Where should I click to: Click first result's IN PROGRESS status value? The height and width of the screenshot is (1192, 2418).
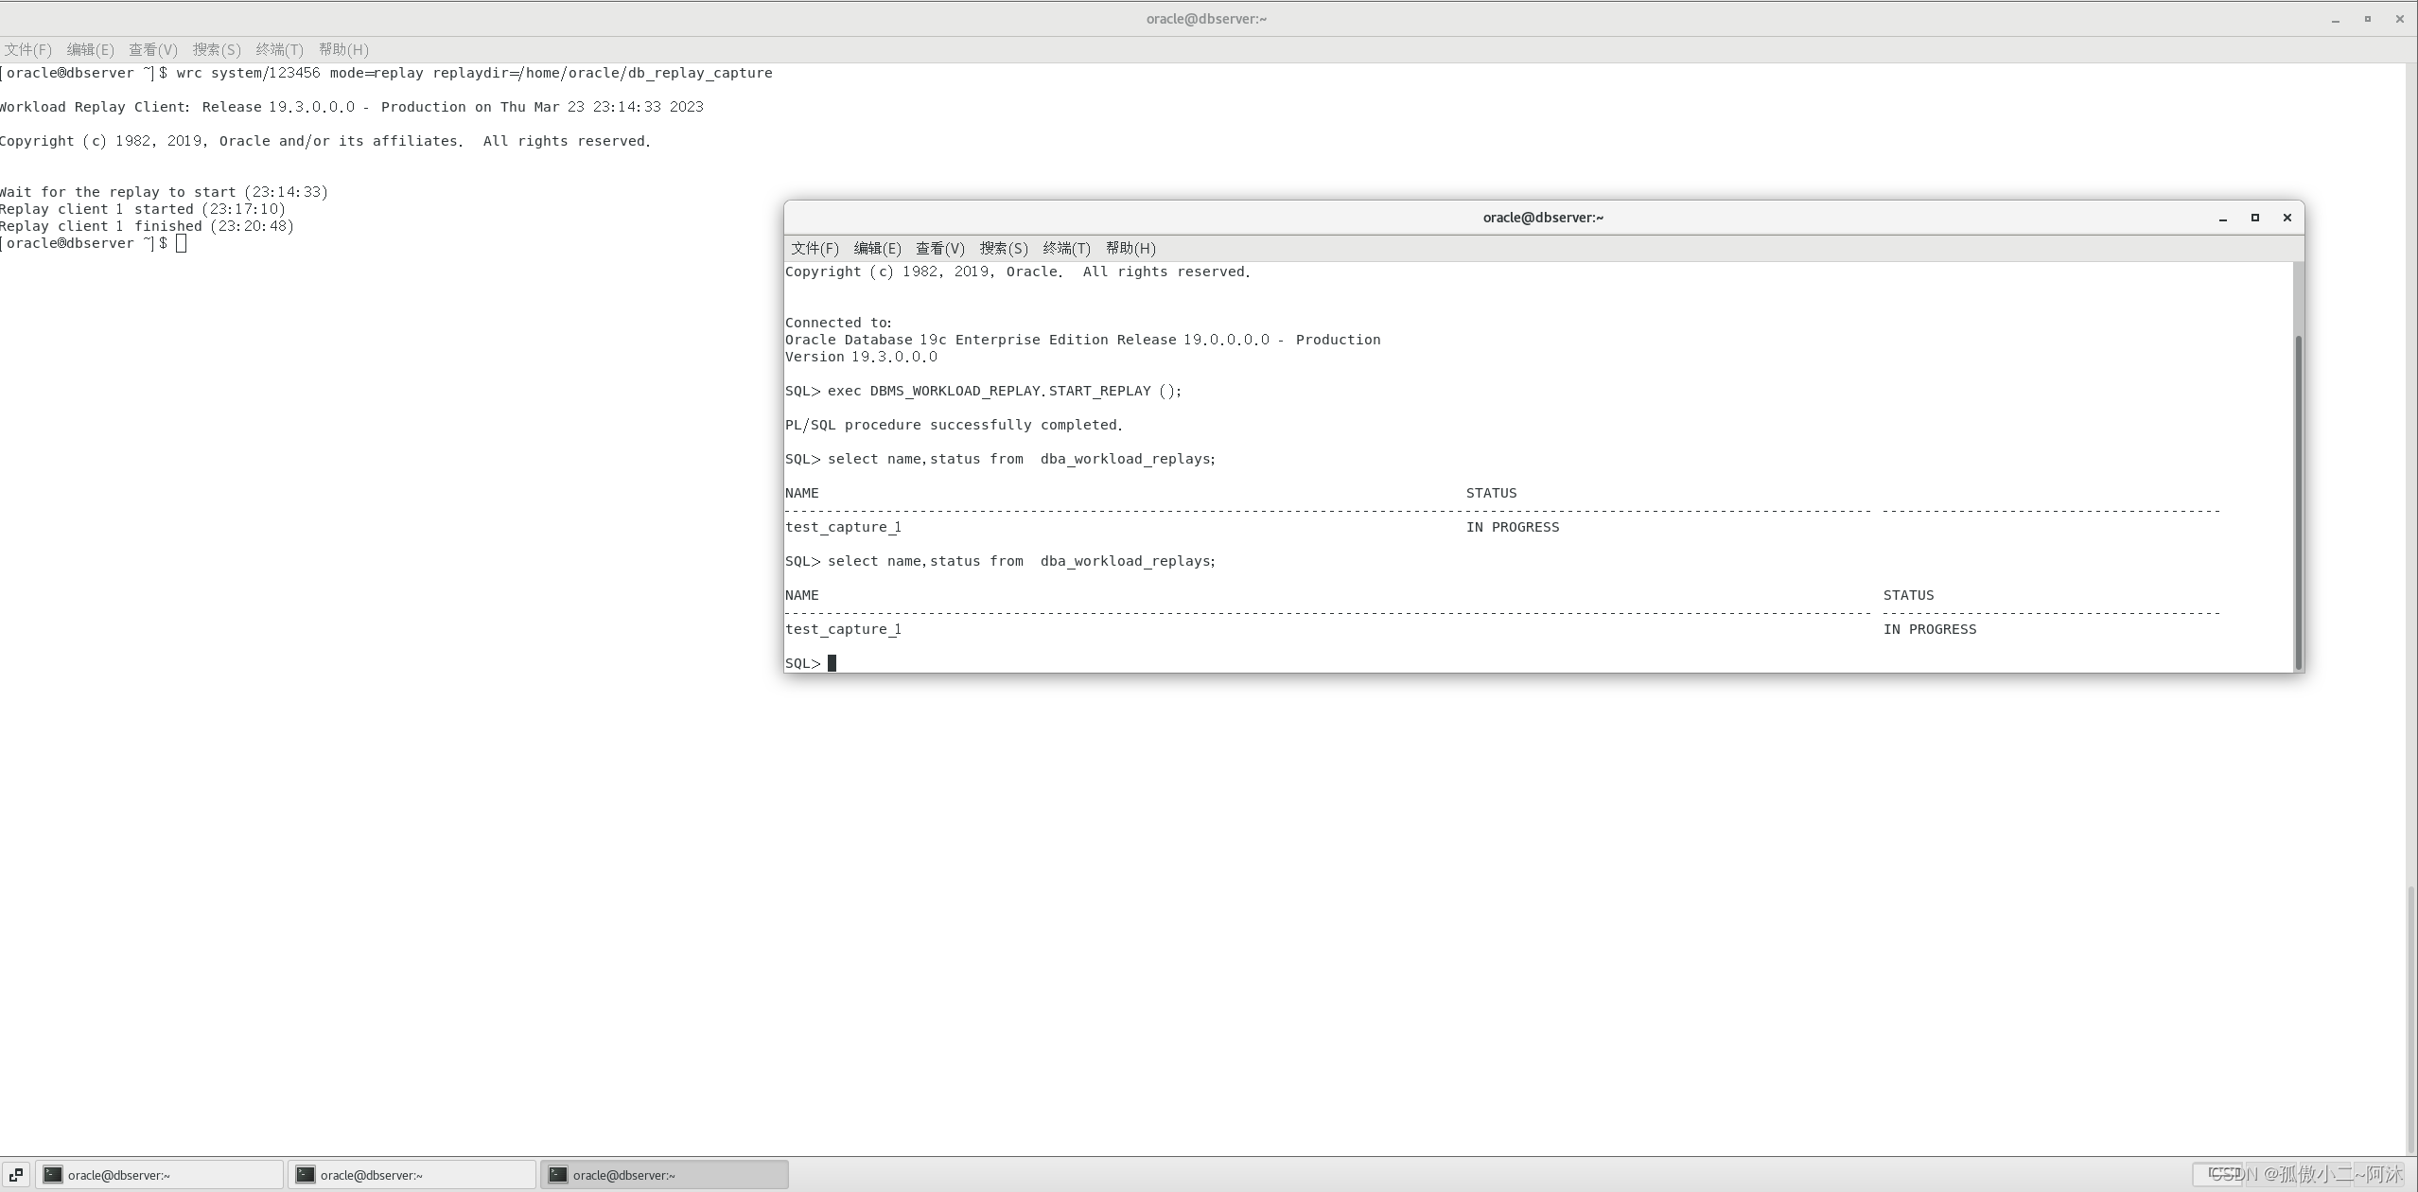point(1513,527)
